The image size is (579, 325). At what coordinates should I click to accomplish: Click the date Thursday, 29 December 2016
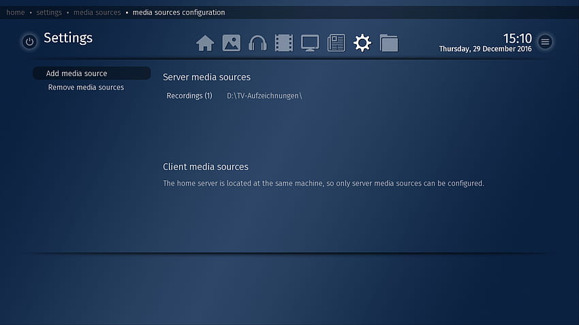point(486,49)
